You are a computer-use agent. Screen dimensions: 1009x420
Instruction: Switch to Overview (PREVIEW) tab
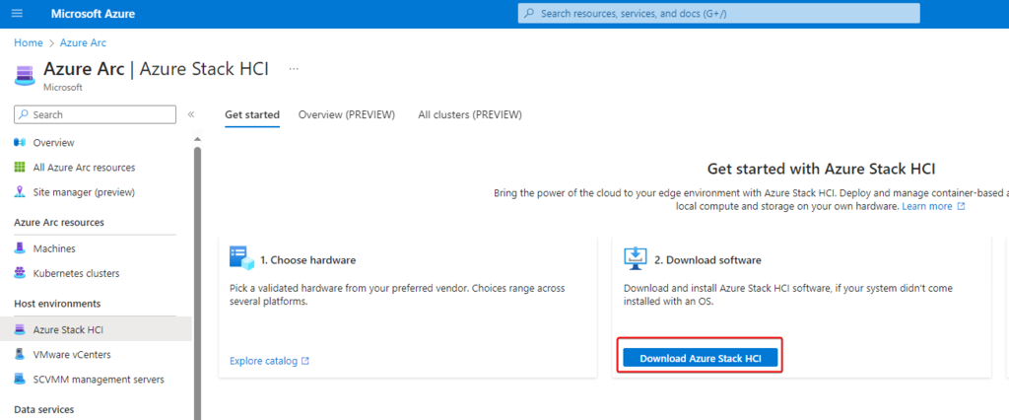pos(346,114)
